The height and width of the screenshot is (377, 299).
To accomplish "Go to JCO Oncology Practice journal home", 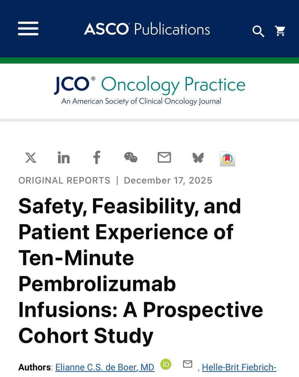I will coord(149,85).
